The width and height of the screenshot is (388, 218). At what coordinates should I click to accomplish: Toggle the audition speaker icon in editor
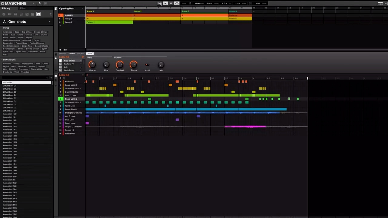[60, 78]
